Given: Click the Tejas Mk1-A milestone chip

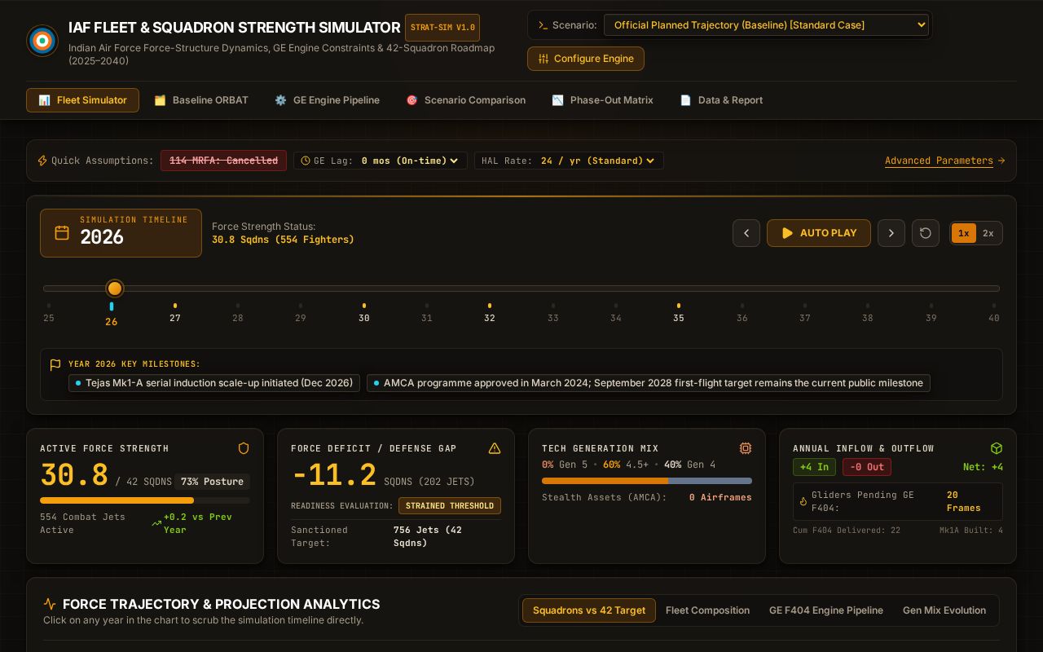Looking at the screenshot, I should coord(214,383).
